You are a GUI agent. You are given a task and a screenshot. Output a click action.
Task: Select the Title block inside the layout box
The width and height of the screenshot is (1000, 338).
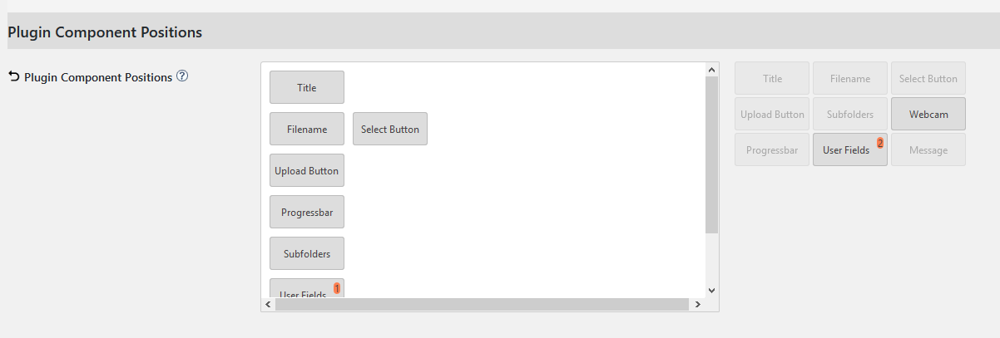coord(307,87)
